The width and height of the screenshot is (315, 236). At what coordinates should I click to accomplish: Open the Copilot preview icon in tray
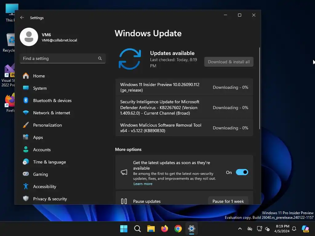point(305,229)
